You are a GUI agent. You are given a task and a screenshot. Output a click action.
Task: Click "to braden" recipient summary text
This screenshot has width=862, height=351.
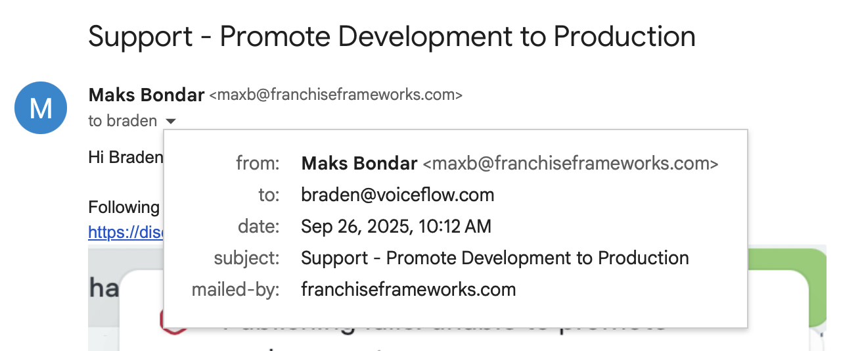coord(123,121)
